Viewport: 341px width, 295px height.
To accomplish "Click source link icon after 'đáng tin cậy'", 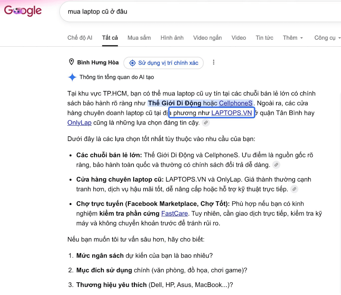I will 206,123.
